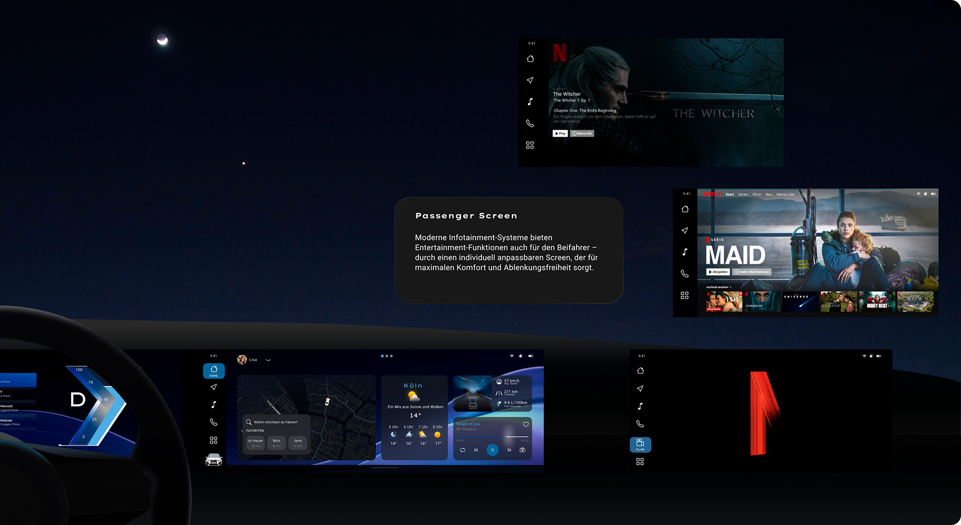Select the zu Hause favorite
961x525 pixels.
click(x=255, y=442)
